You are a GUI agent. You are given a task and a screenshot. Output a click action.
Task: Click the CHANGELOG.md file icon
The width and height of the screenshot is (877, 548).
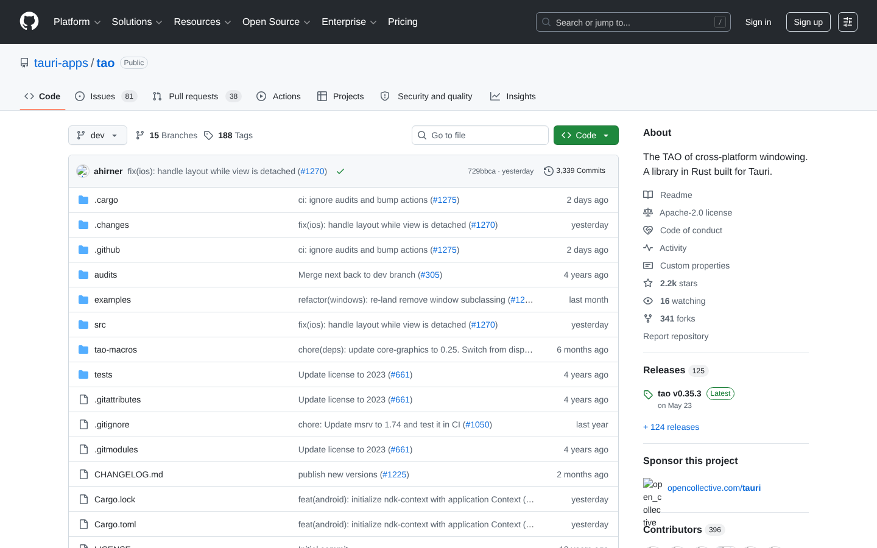[x=83, y=474]
